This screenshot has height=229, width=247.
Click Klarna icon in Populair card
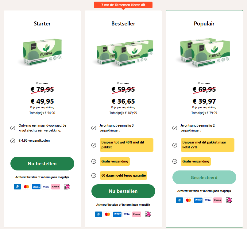[x=218, y=200]
